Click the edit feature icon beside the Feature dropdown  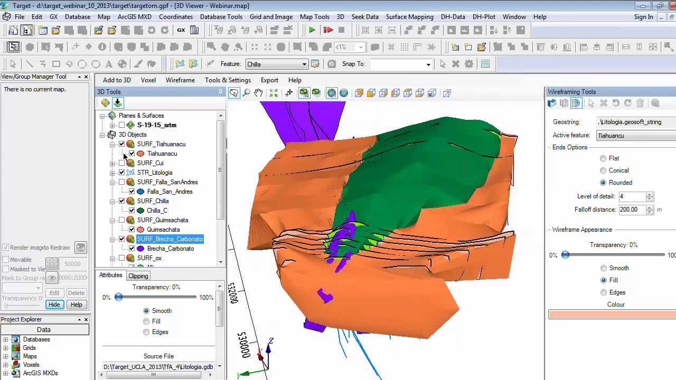point(315,64)
